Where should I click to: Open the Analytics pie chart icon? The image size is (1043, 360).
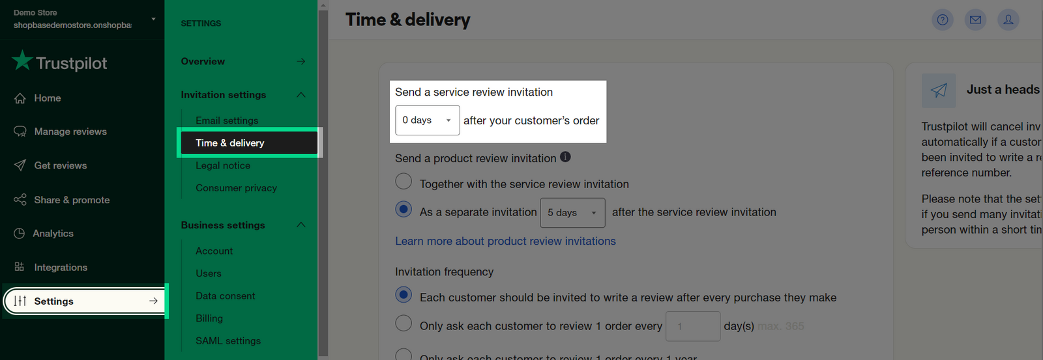click(20, 233)
